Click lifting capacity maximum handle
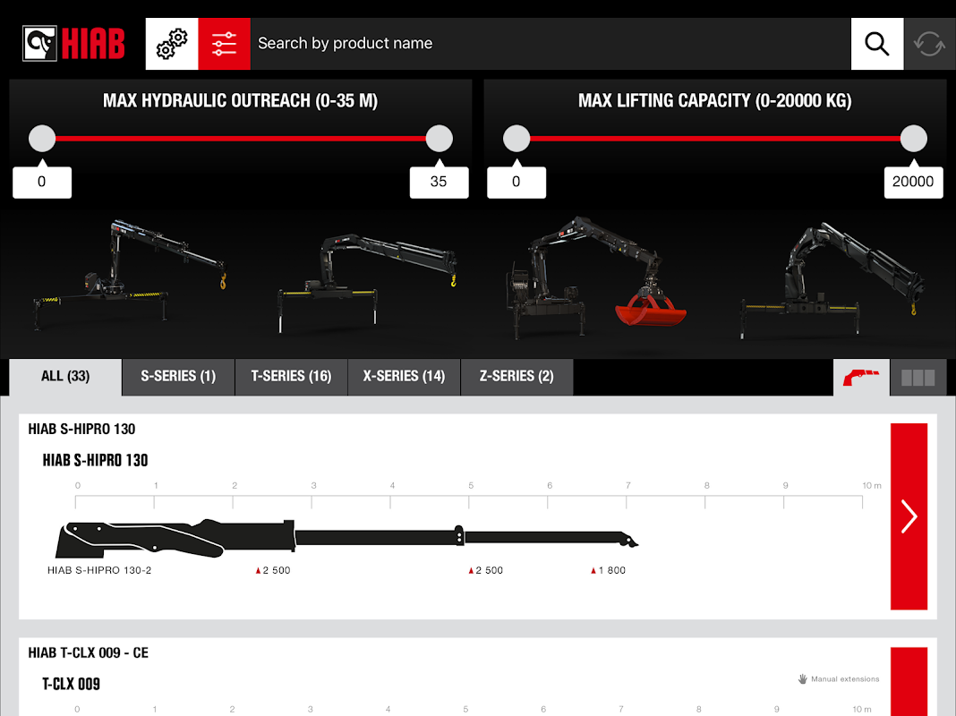Image resolution: width=956 pixels, height=716 pixels. point(913,139)
